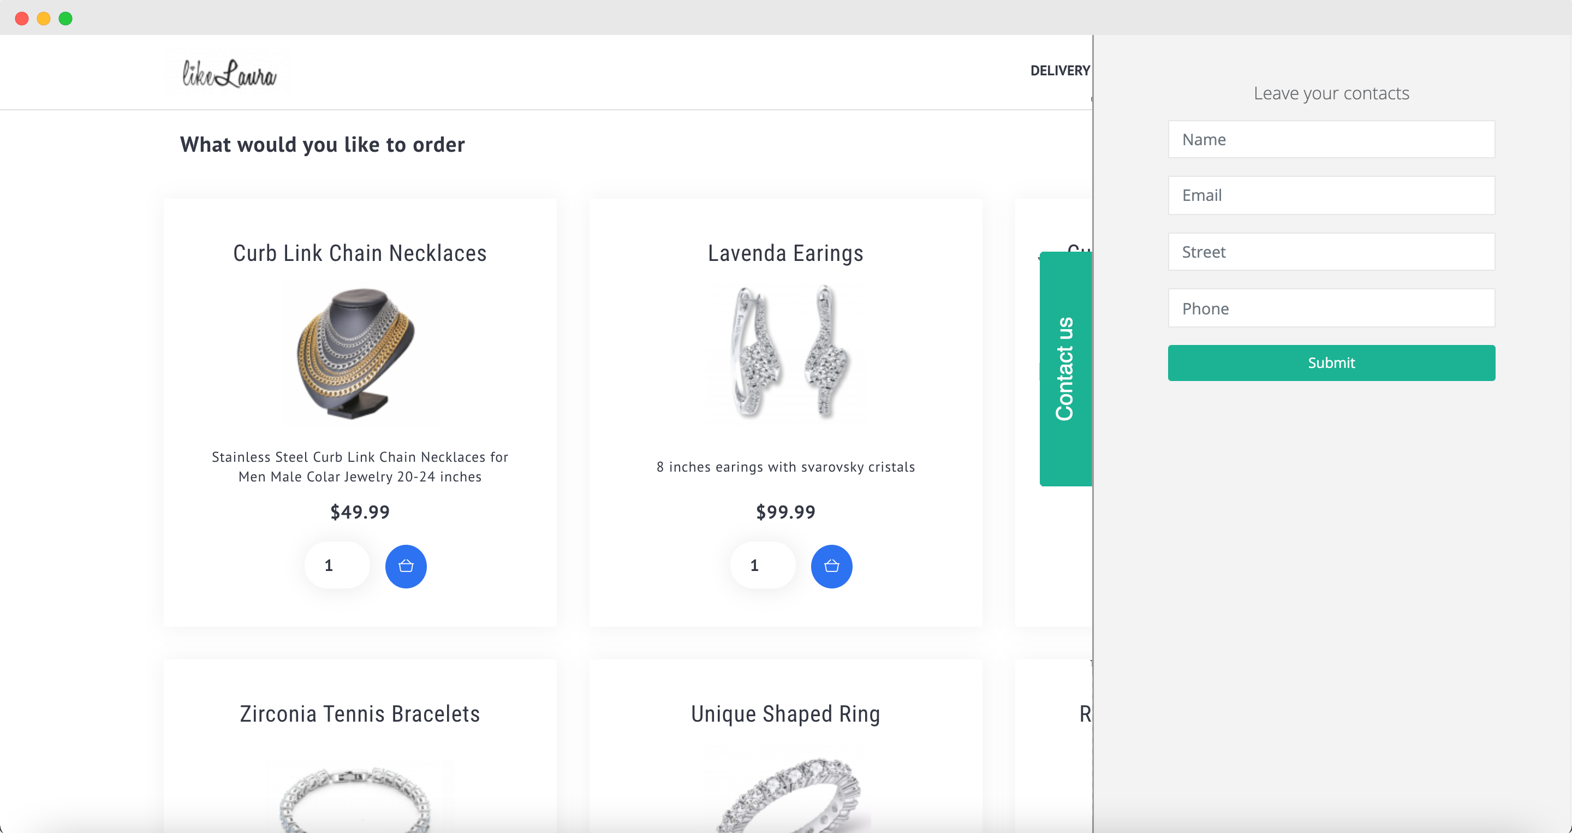Click the Name input field
The image size is (1572, 833).
(x=1332, y=138)
